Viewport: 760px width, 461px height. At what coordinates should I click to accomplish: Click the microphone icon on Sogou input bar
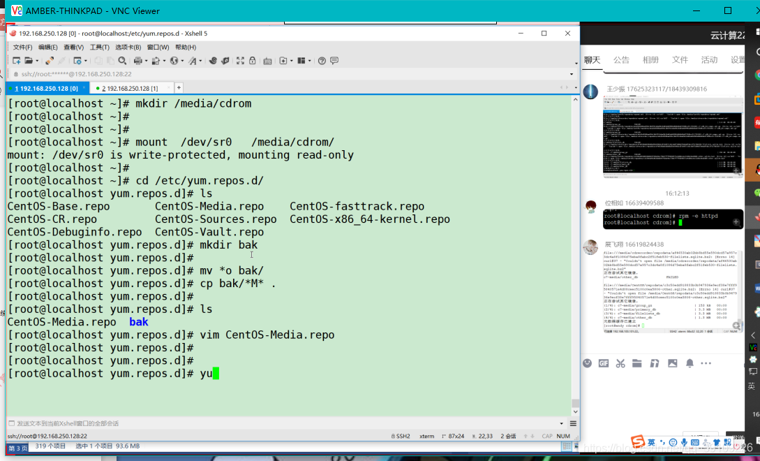pyautogui.click(x=684, y=443)
